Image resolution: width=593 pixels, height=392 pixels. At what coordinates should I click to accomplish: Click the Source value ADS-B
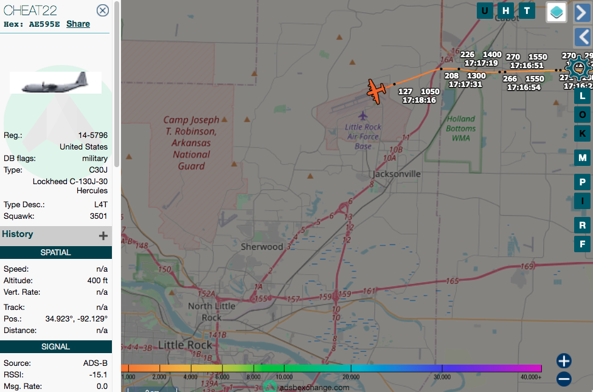coord(95,363)
